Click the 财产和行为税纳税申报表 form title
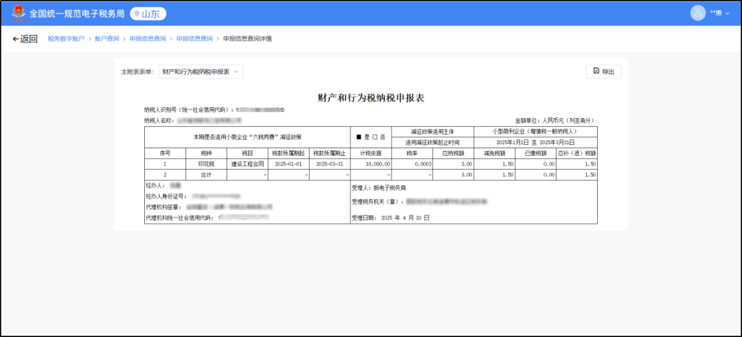The image size is (742, 337). click(x=371, y=98)
